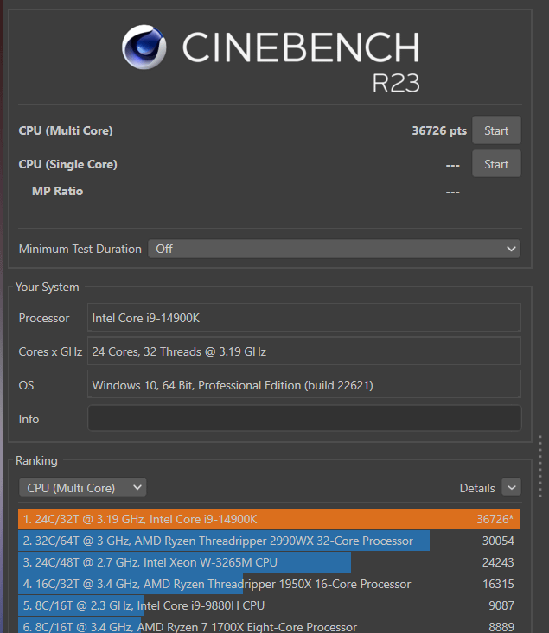Viewport: 549px width, 633px height.
Task: Click the Cinebench sphere logo icon
Action: [x=144, y=47]
